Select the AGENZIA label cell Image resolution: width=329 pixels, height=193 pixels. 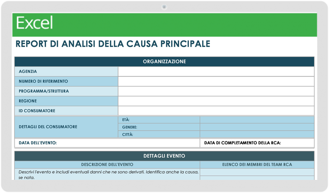66,72
